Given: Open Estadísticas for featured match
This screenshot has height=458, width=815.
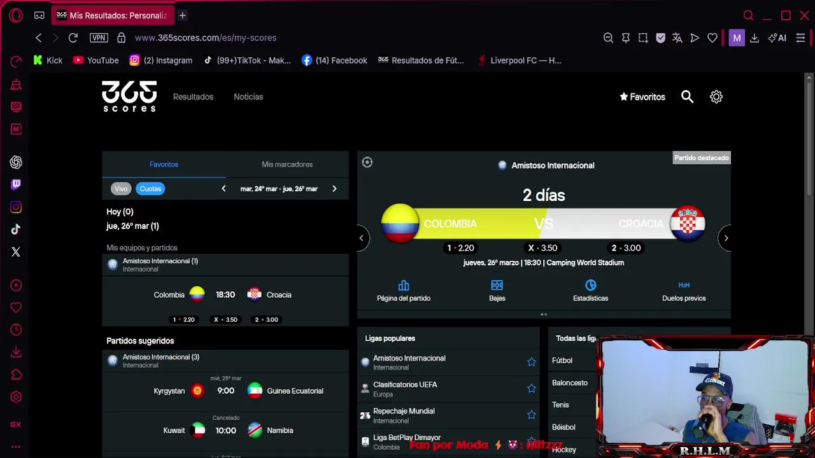Looking at the screenshot, I should [x=590, y=291].
